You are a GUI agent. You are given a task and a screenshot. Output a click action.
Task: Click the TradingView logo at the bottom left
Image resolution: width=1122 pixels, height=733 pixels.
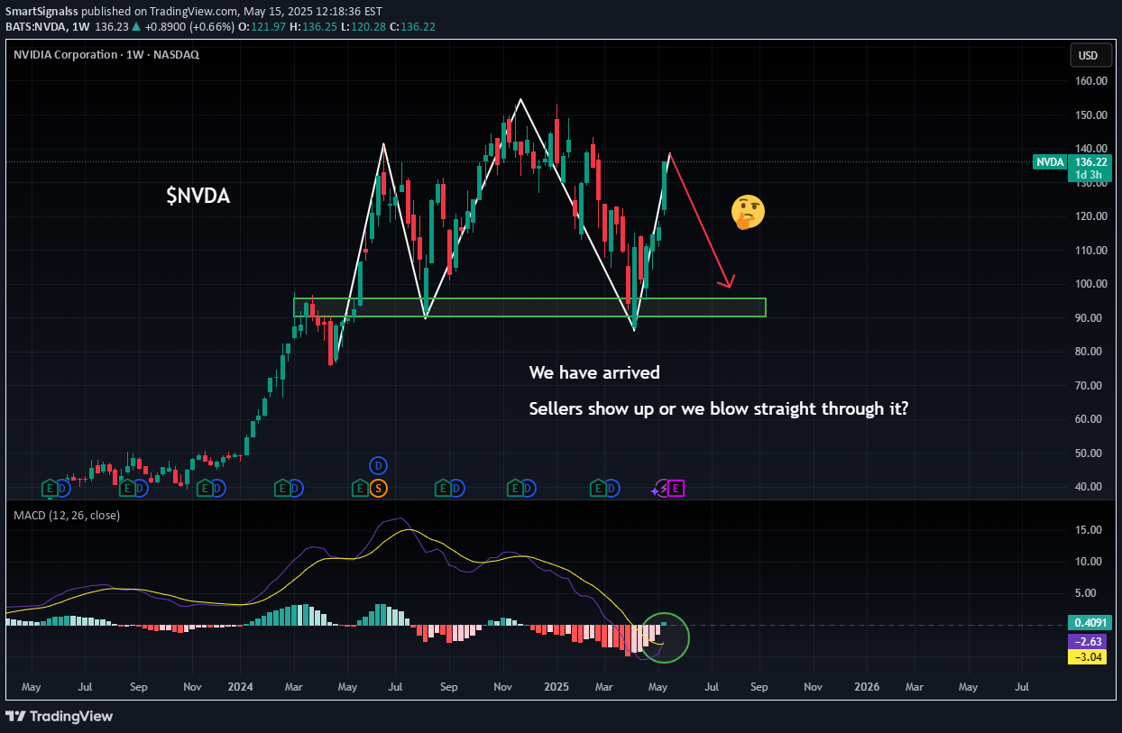(x=60, y=716)
